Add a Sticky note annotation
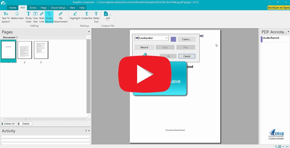 coord(28,17)
